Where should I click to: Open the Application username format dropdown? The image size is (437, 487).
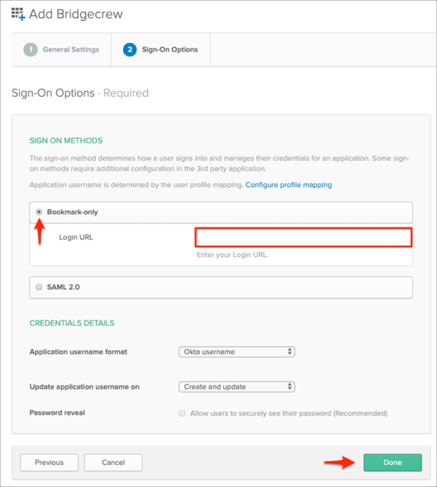coord(236,352)
